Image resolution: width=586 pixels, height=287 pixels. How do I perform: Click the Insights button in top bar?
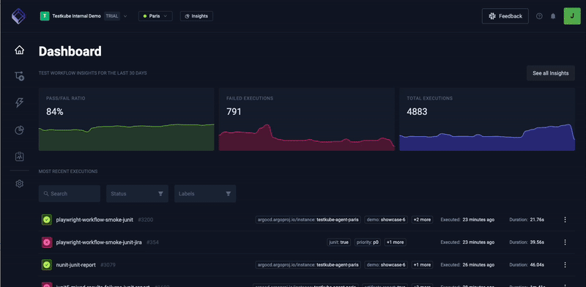tap(196, 16)
